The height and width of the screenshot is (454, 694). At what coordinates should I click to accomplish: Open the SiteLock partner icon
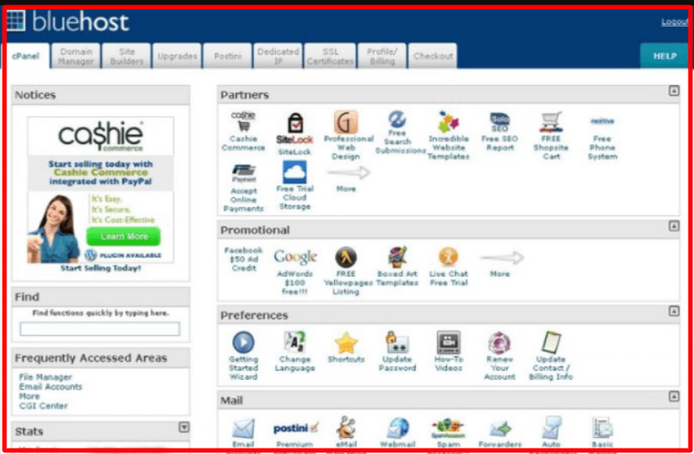coord(294,124)
